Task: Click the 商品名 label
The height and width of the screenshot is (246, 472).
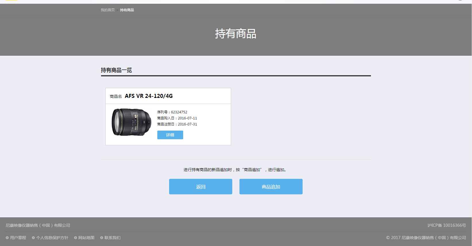Action: point(116,96)
